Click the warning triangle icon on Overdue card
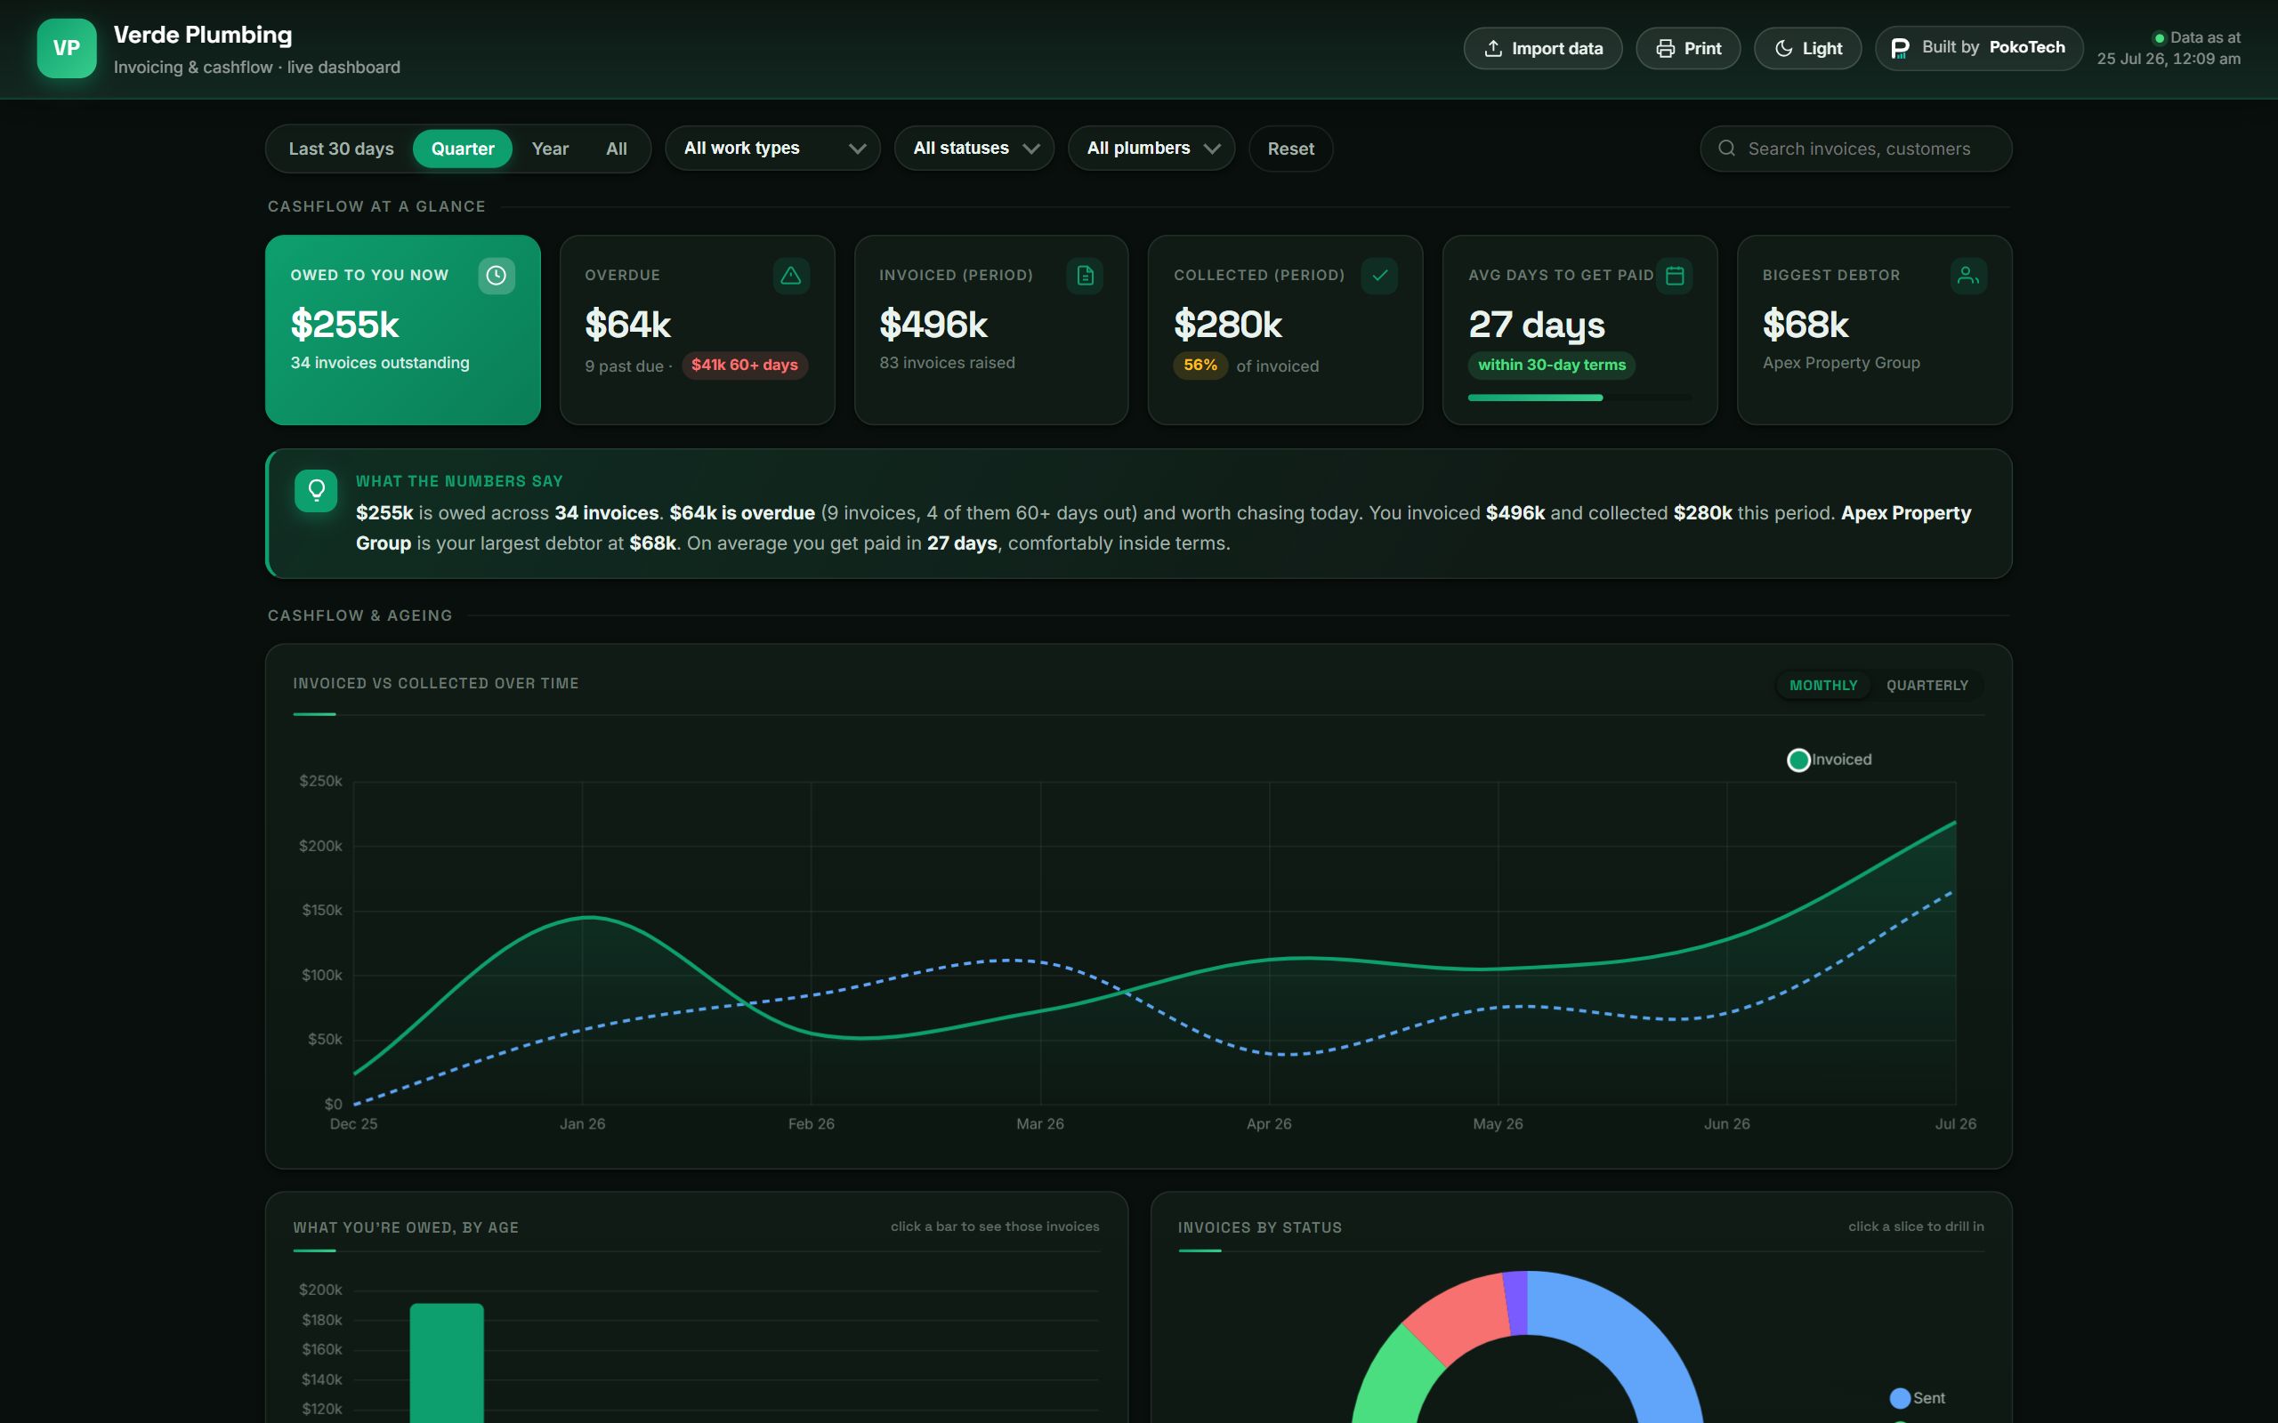Screen dimensions: 2278x1423 pyautogui.click(x=791, y=275)
